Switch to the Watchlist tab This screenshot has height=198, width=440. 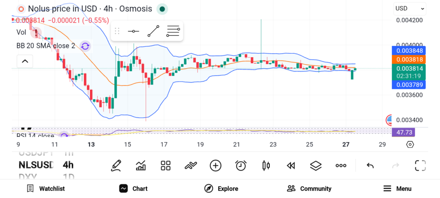(x=46, y=189)
